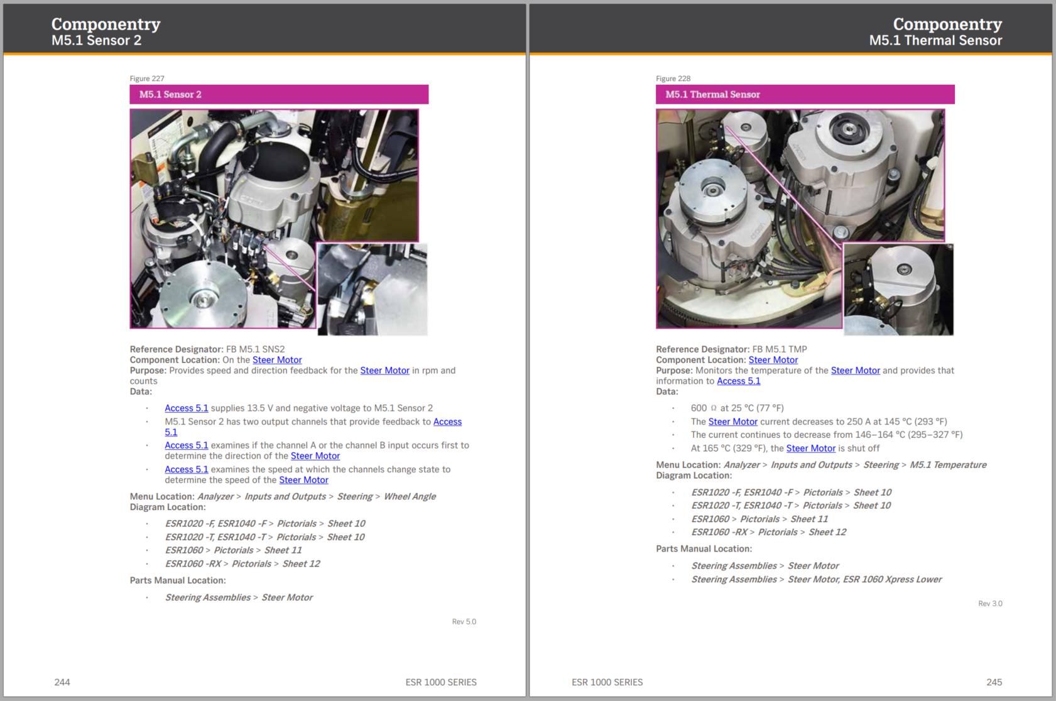This screenshot has height=701, width=1056.
Task: Click page number 244 in the footer
Action: (x=62, y=682)
